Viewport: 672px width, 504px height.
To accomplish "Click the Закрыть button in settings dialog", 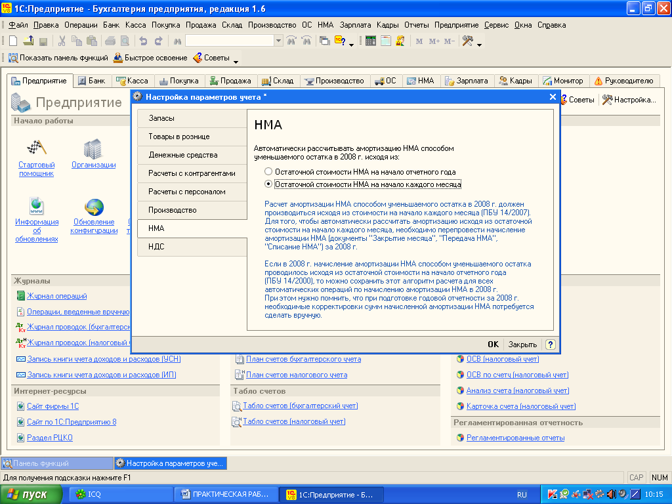I will (x=522, y=344).
